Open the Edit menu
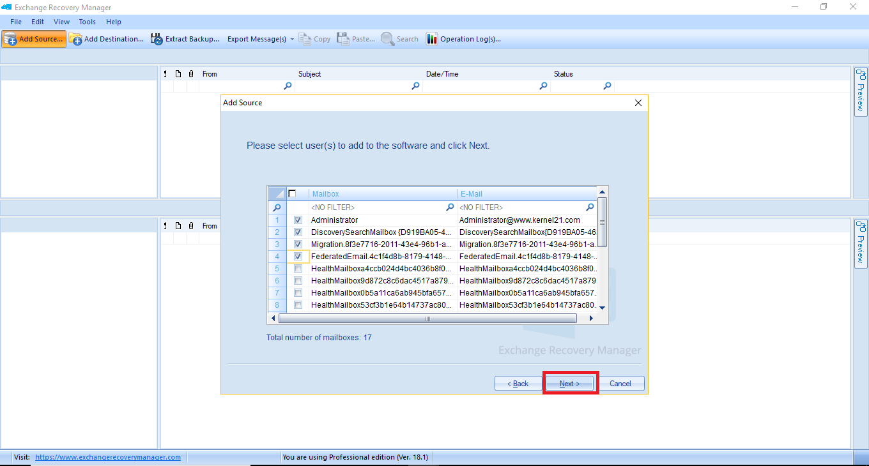 click(x=38, y=22)
